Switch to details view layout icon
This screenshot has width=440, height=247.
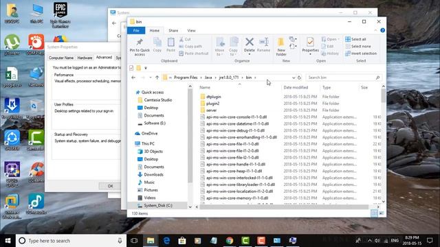click(x=374, y=213)
